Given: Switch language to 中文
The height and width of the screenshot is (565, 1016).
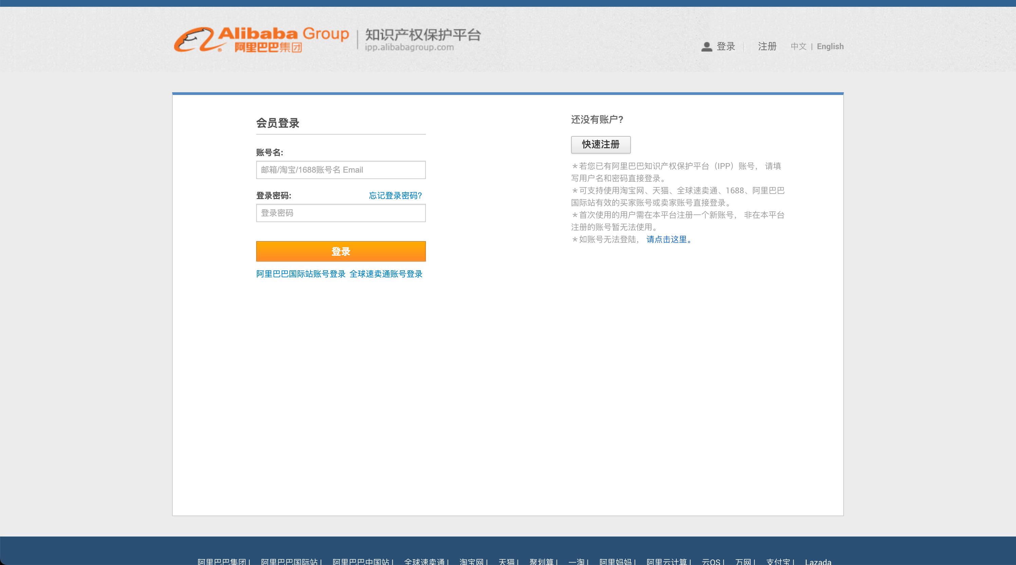Looking at the screenshot, I should [798, 46].
